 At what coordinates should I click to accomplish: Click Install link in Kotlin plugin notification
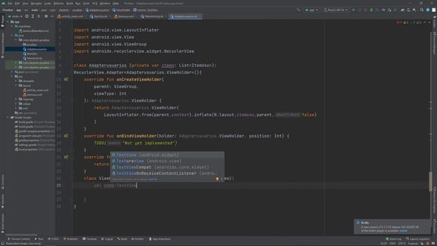click(403, 231)
